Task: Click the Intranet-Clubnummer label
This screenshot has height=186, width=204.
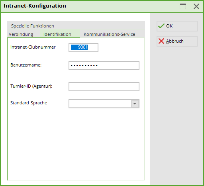Action: (x=33, y=47)
